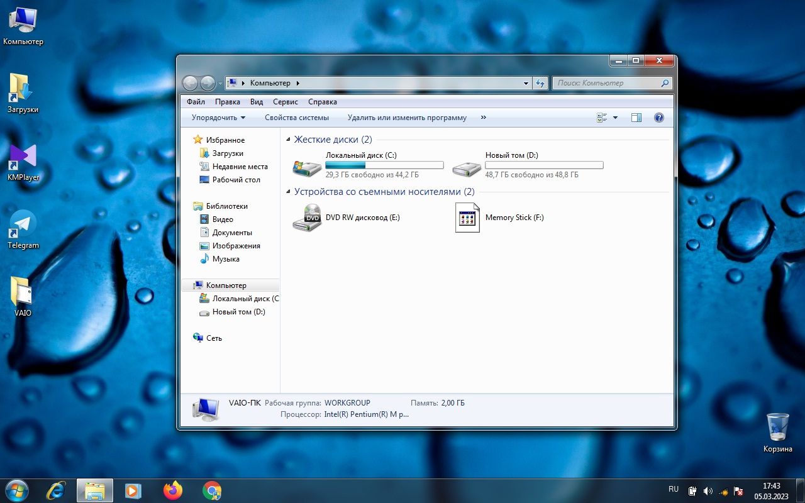Open the address bar history dropdown
Viewport: 805px width, 503px height.
[526, 83]
